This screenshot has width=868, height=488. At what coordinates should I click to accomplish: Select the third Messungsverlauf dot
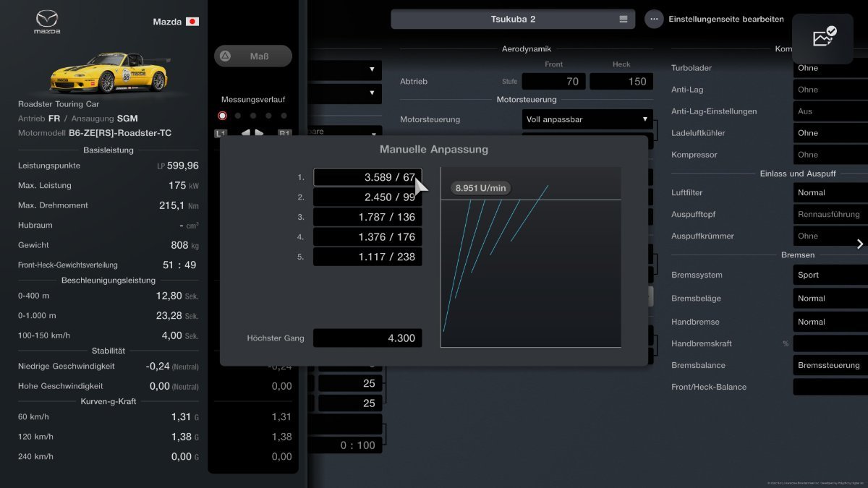253,115
